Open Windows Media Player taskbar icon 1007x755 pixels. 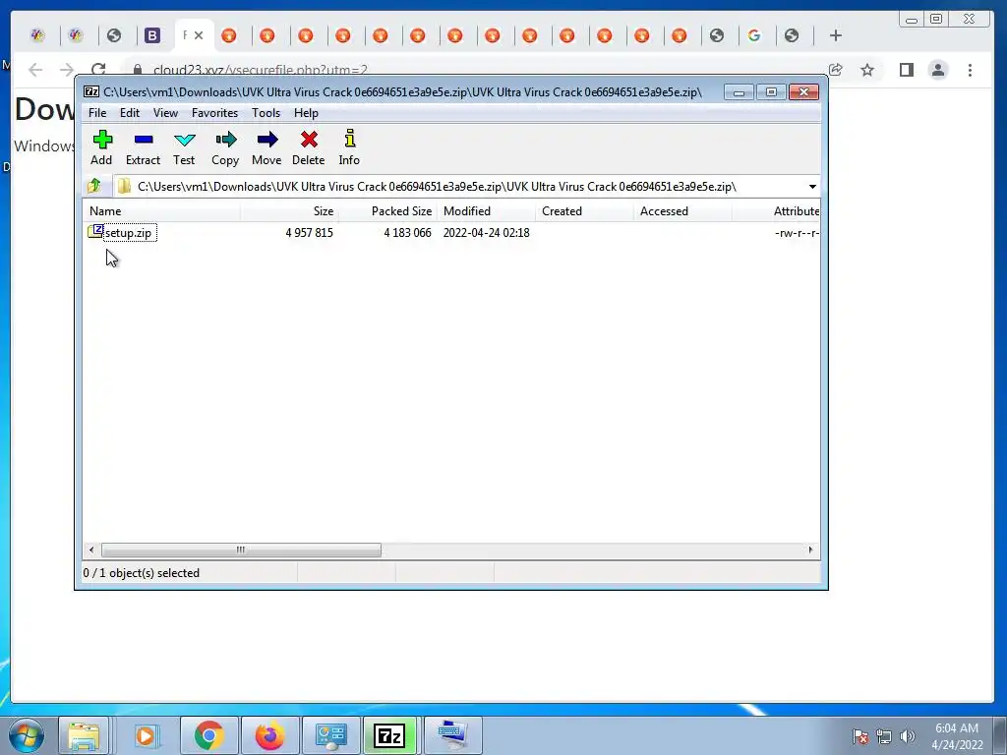click(x=146, y=735)
